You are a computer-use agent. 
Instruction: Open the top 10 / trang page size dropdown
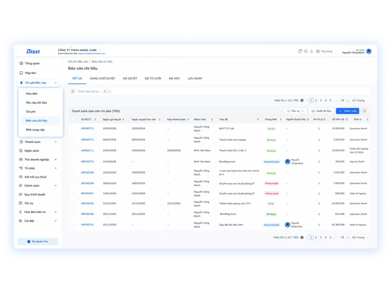pos(360,100)
